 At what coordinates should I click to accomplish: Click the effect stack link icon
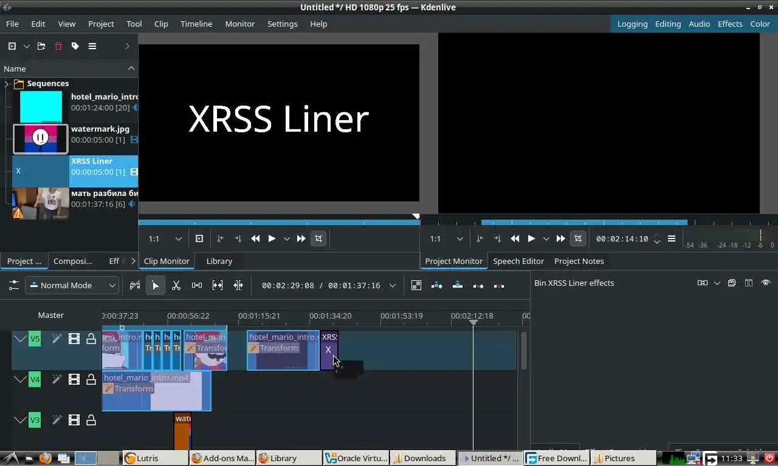coord(703,283)
